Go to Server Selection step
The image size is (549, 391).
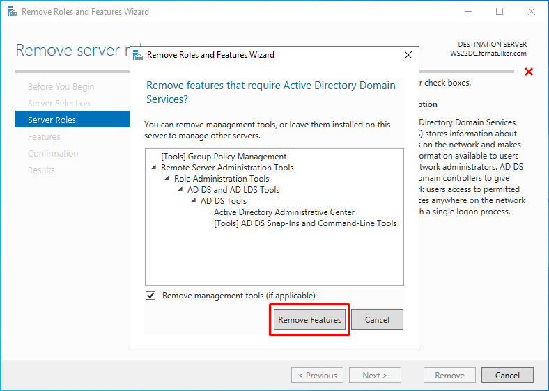tap(59, 103)
